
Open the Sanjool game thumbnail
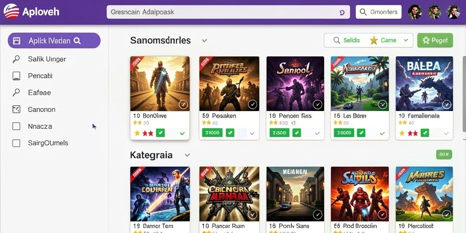click(x=295, y=84)
